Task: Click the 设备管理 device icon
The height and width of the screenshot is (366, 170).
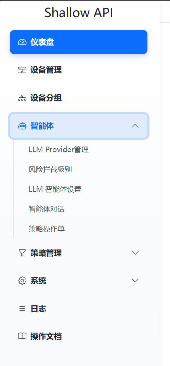Action: (22, 70)
